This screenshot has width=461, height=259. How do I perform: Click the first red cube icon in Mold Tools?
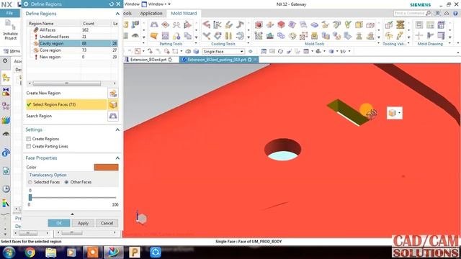click(259, 24)
